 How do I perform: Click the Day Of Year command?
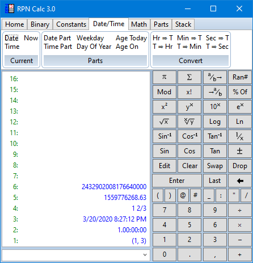(94, 47)
